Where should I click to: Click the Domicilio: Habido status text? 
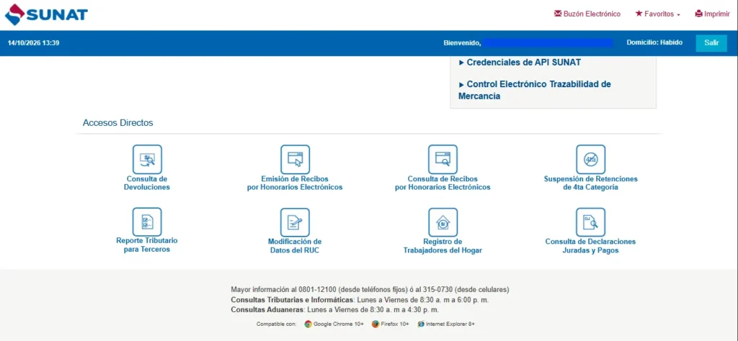coord(654,42)
